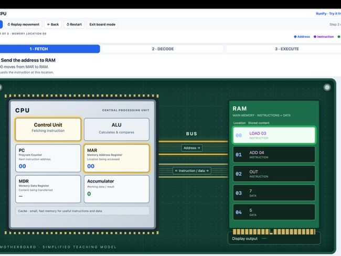
Task: Click the Cache description strip
Action: pos(82,211)
